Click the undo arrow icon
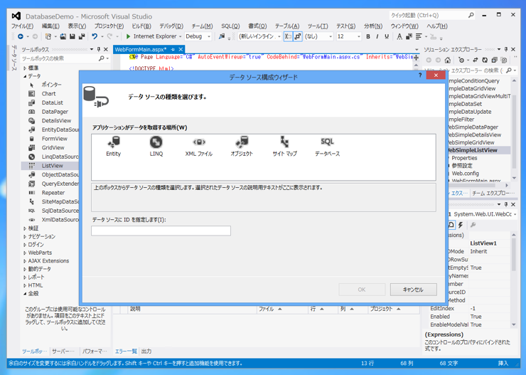526x375 pixels. click(95, 36)
